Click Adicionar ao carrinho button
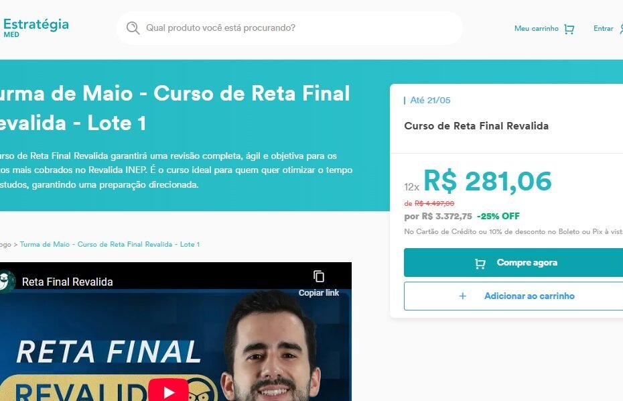 [x=513, y=296]
